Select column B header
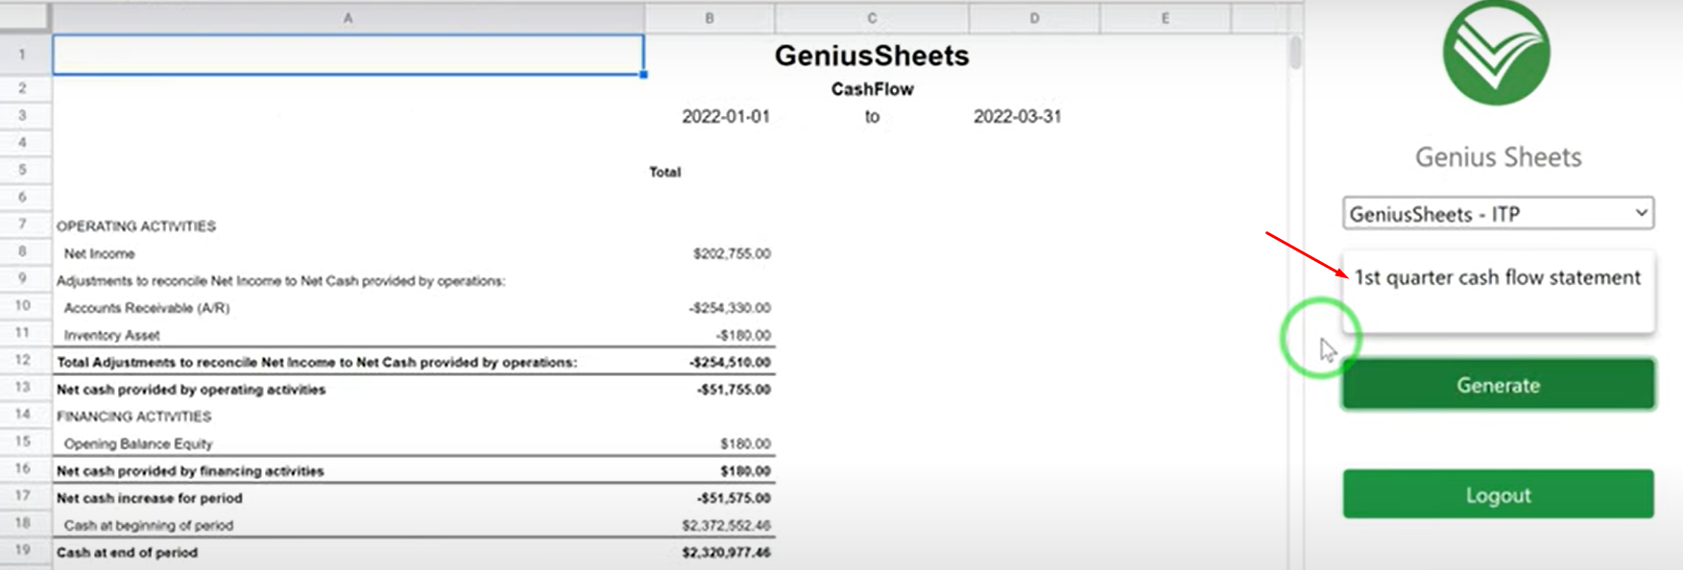This screenshot has height=570, width=1683. point(709,17)
